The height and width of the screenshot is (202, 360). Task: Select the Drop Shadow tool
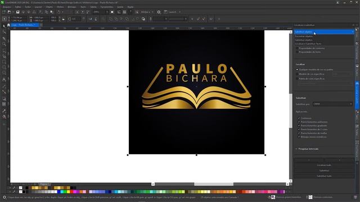(x=4, y=99)
